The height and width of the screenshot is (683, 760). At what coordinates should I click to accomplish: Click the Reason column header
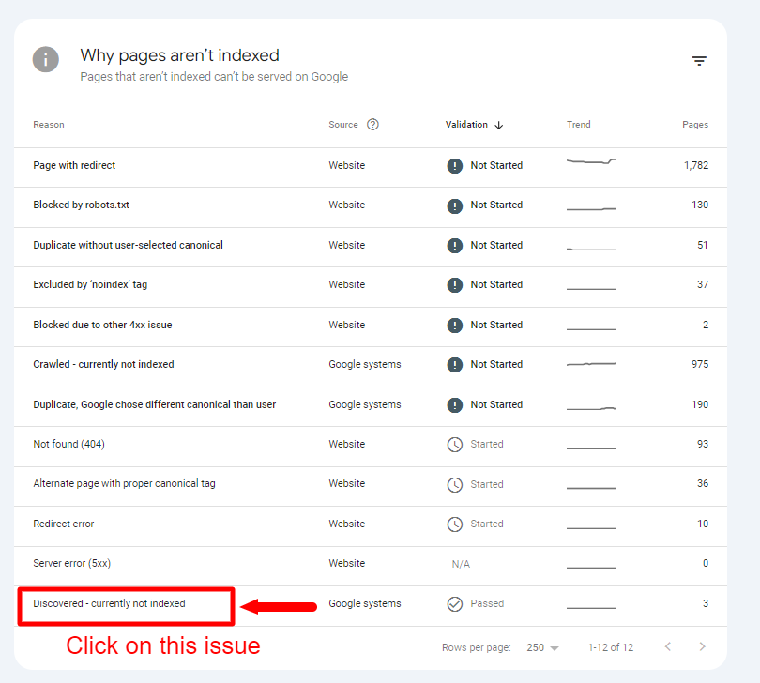click(49, 125)
